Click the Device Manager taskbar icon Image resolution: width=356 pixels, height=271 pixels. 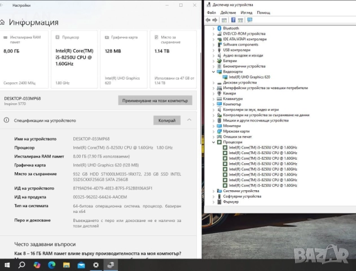point(111,265)
